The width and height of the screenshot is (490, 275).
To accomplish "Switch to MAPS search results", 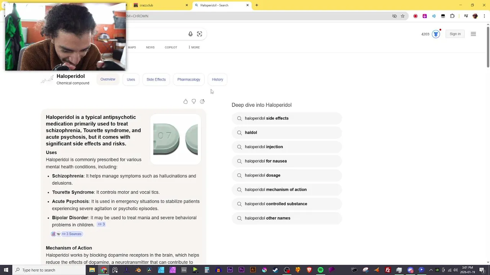I will (x=132, y=47).
